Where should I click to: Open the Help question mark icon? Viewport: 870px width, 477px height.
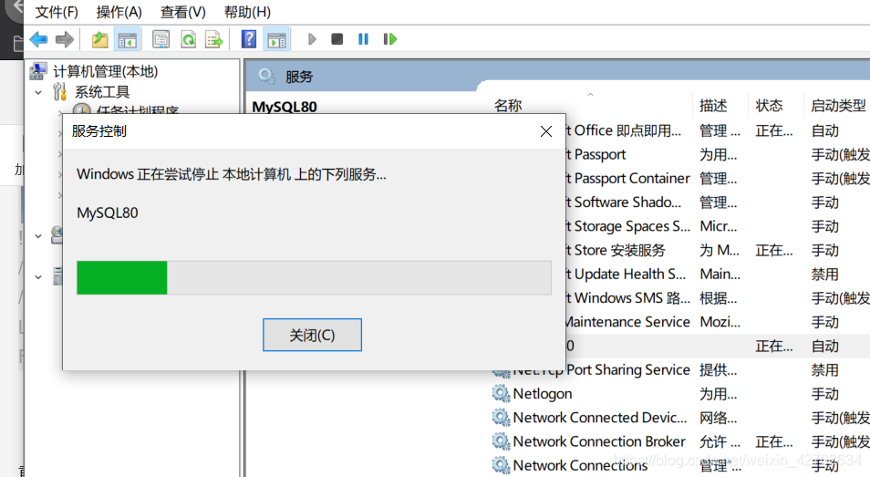click(x=249, y=39)
